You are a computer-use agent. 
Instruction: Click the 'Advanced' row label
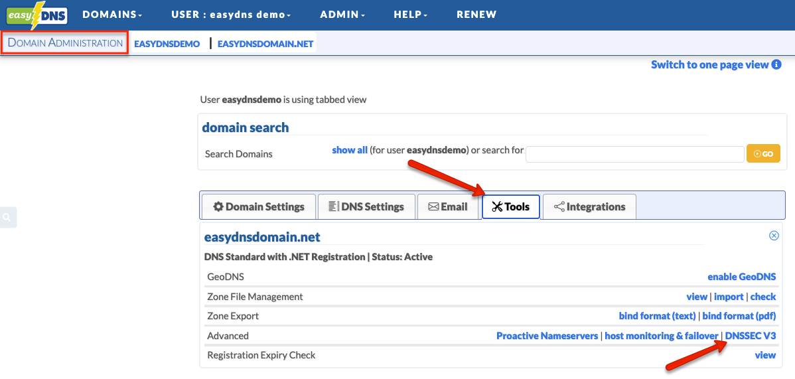(x=228, y=336)
